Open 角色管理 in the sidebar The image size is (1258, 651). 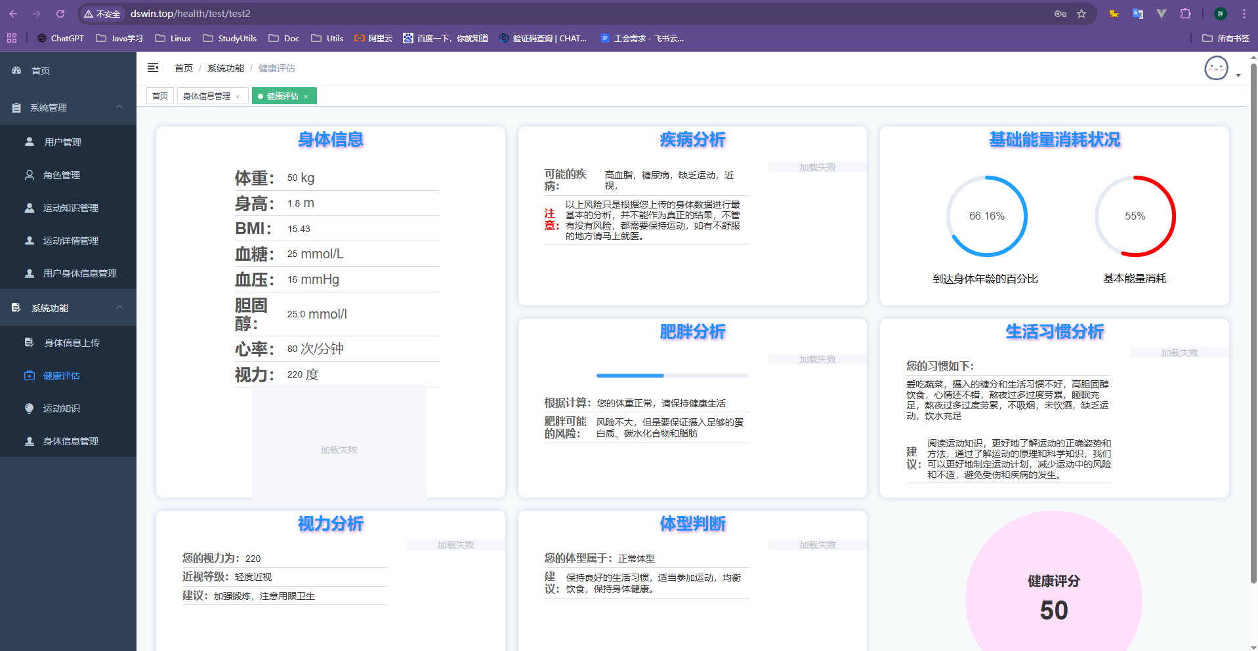click(x=68, y=175)
